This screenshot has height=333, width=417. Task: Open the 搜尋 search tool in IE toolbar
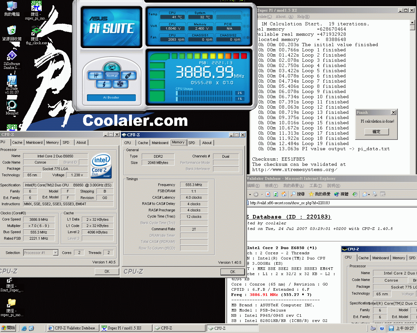pos(297,194)
